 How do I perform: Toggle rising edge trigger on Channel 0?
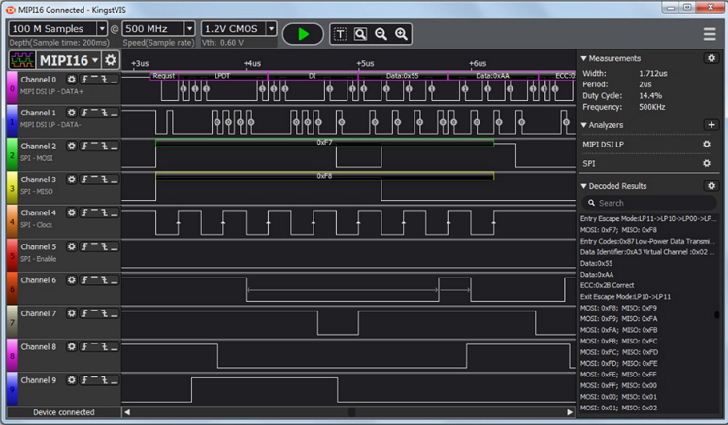85,79
